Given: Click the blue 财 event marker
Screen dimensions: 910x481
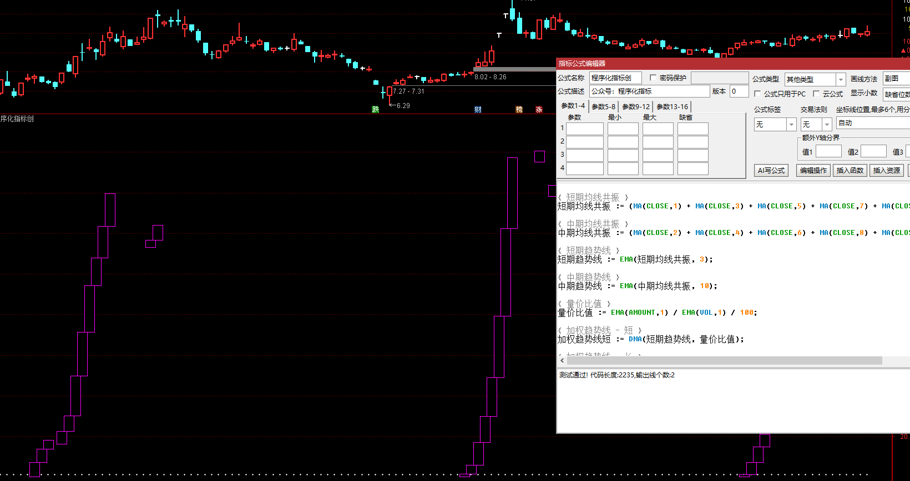Looking at the screenshot, I should [x=478, y=110].
